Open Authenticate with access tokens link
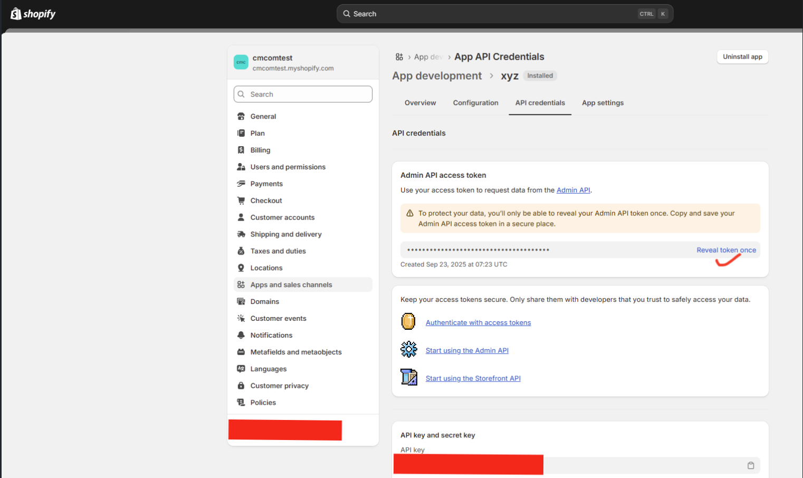Image resolution: width=803 pixels, height=478 pixels. point(478,323)
